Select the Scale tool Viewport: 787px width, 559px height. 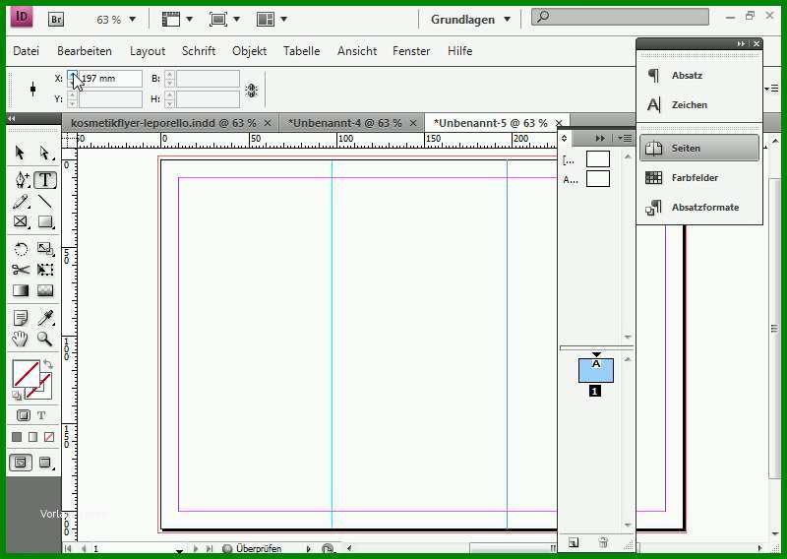coord(45,249)
